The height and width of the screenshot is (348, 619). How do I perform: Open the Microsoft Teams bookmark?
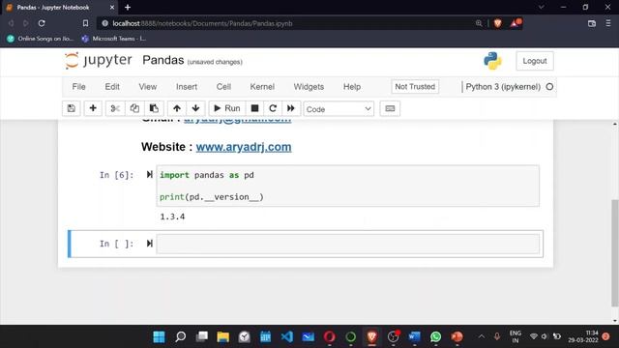(114, 39)
